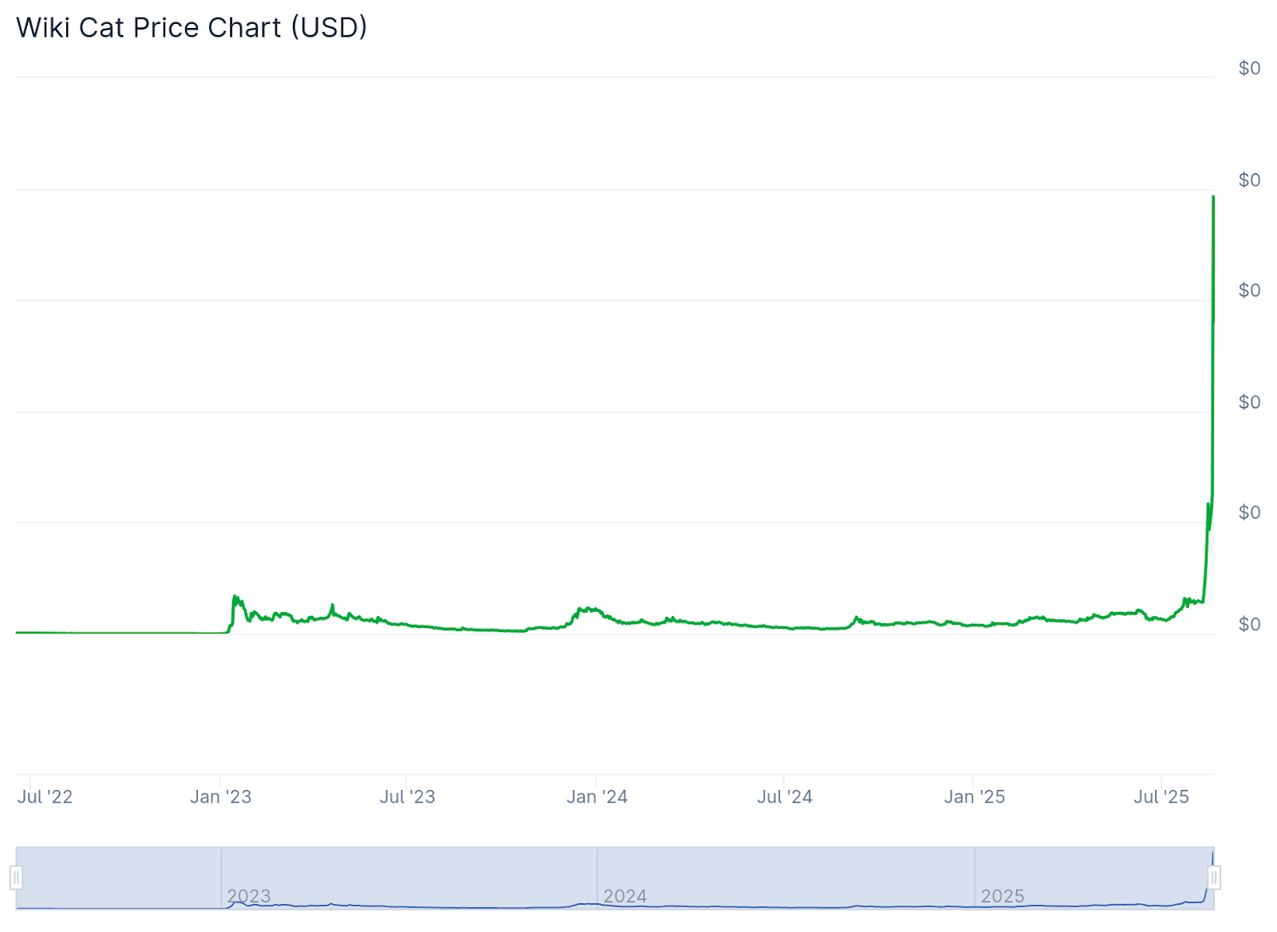Click the flat green line above Jul '22
1277x932 pixels.
coord(45,633)
